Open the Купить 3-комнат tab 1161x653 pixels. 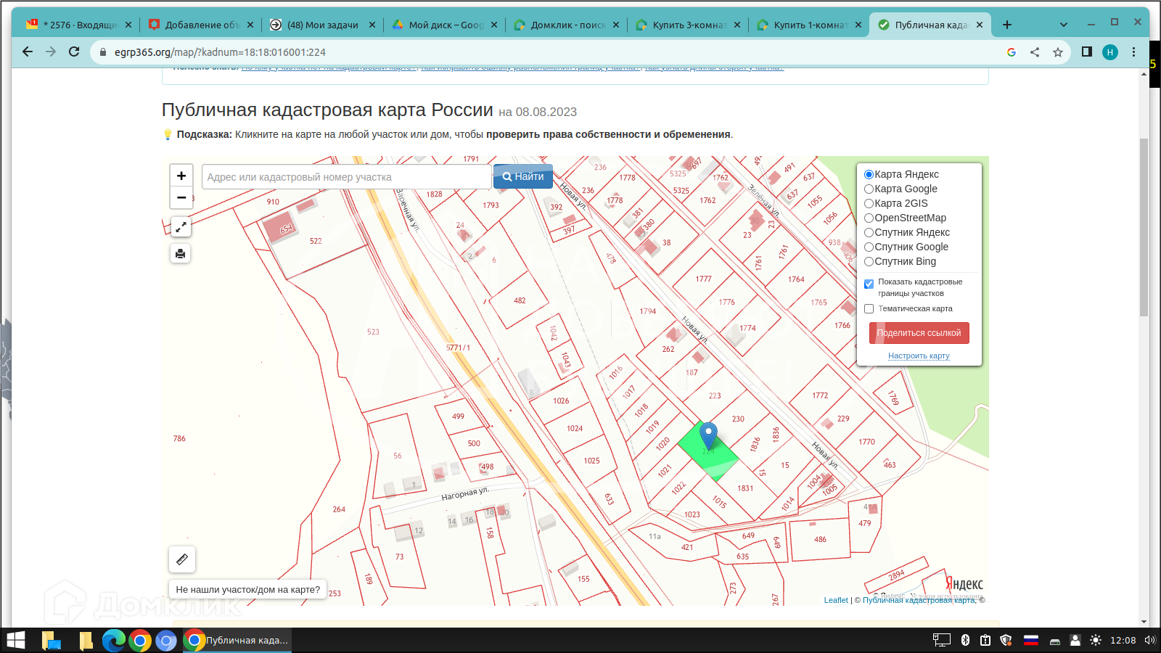(687, 25)
